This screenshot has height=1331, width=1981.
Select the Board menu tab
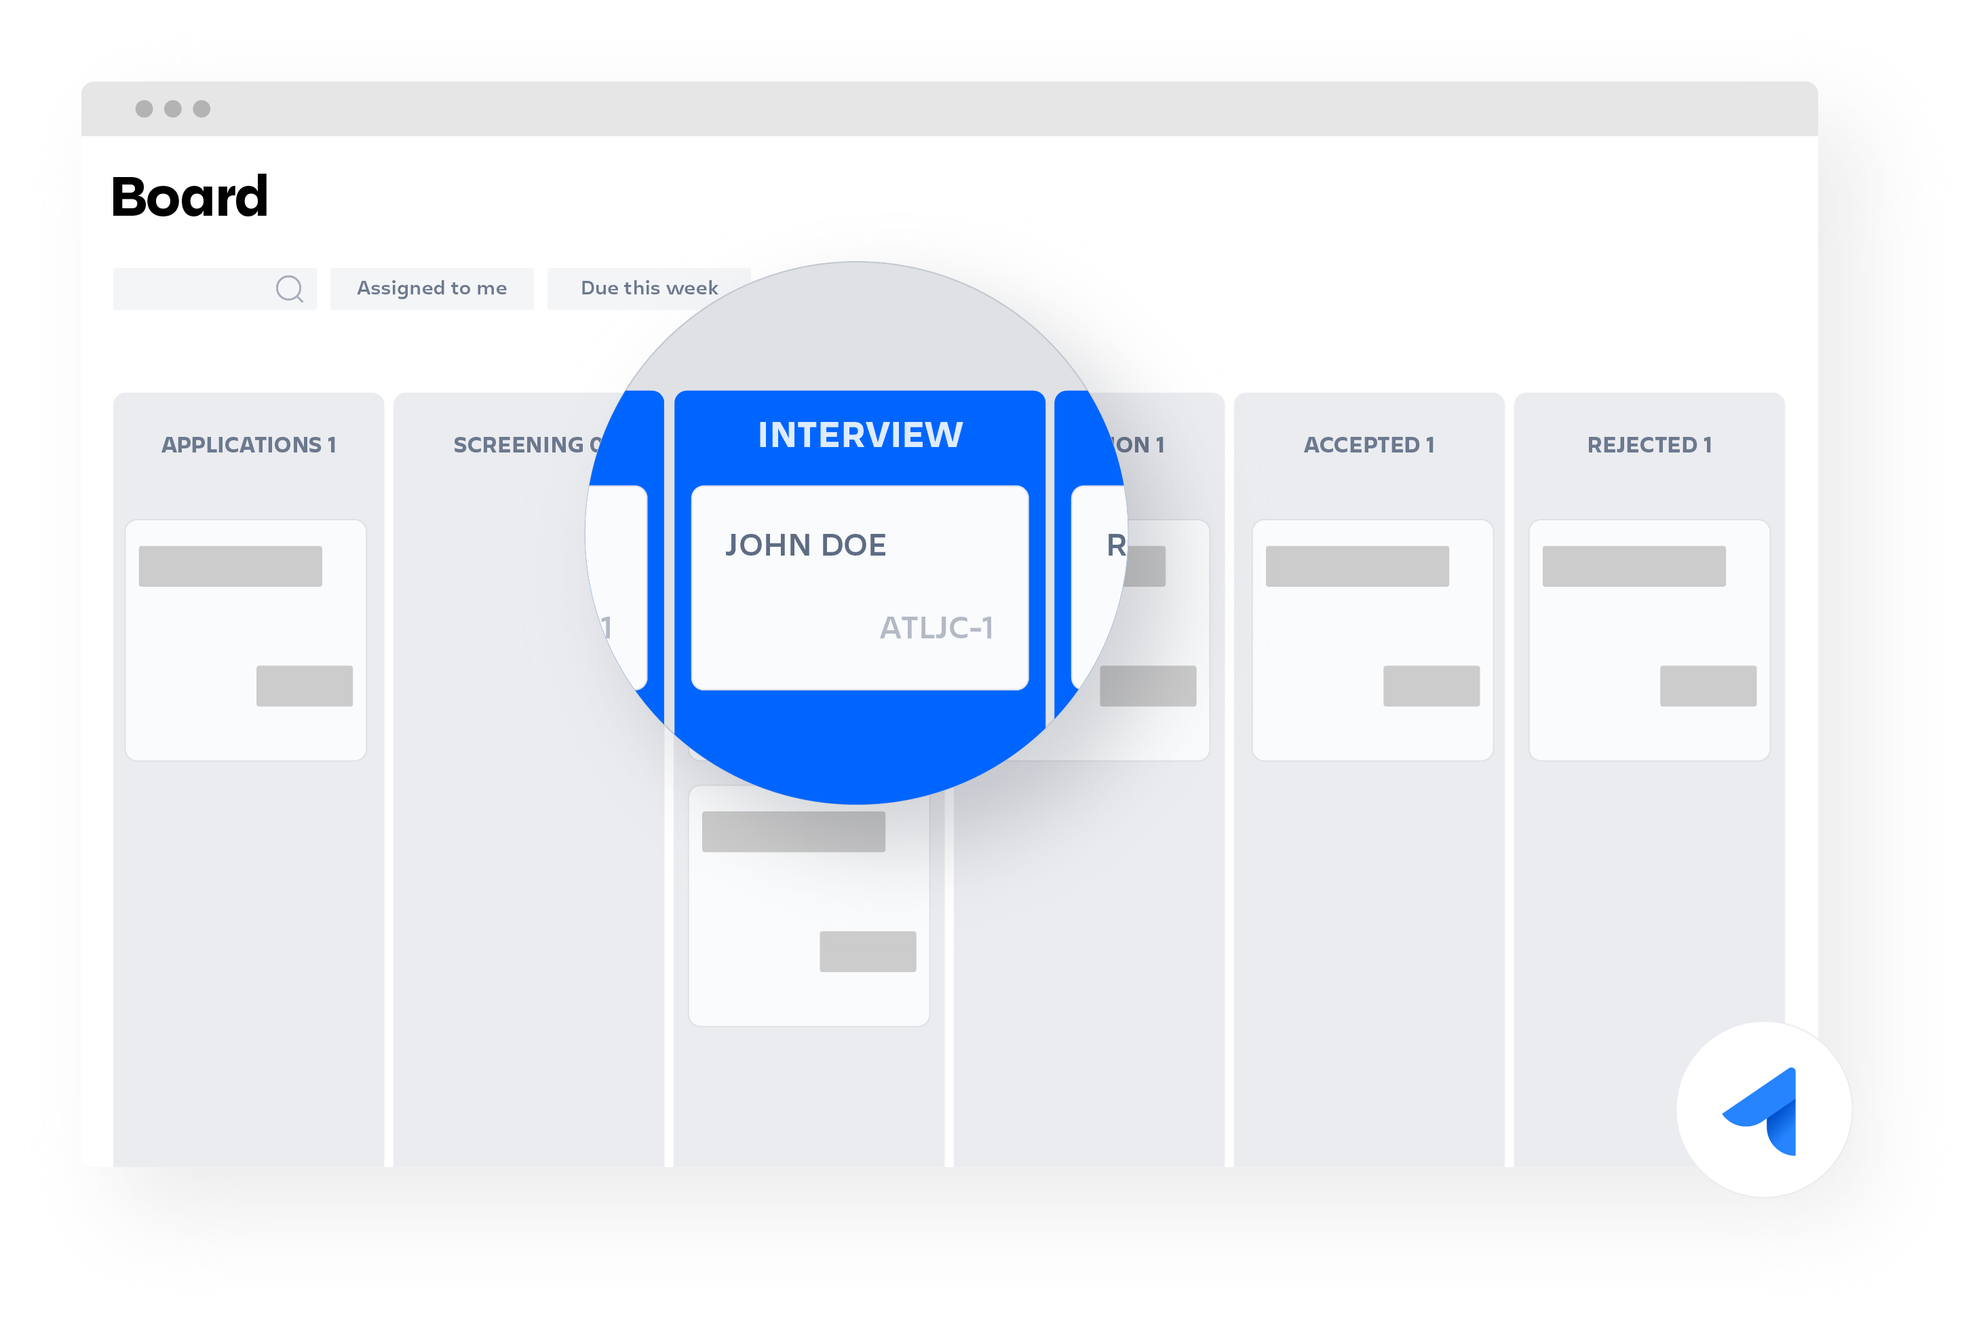pos(191,195)
